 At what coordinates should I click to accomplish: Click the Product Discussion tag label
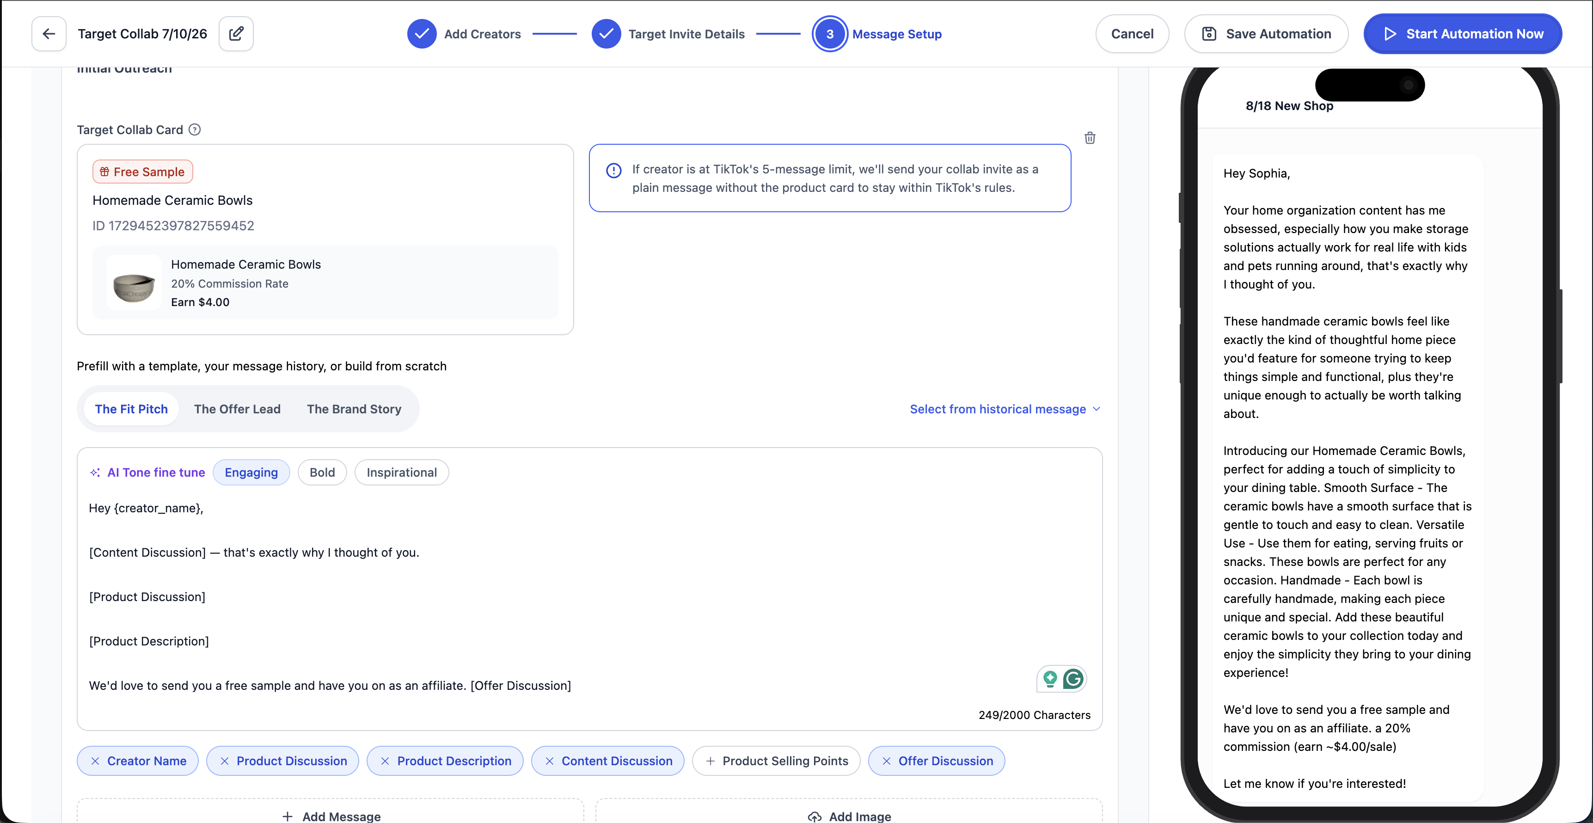(x=291, y=761)
